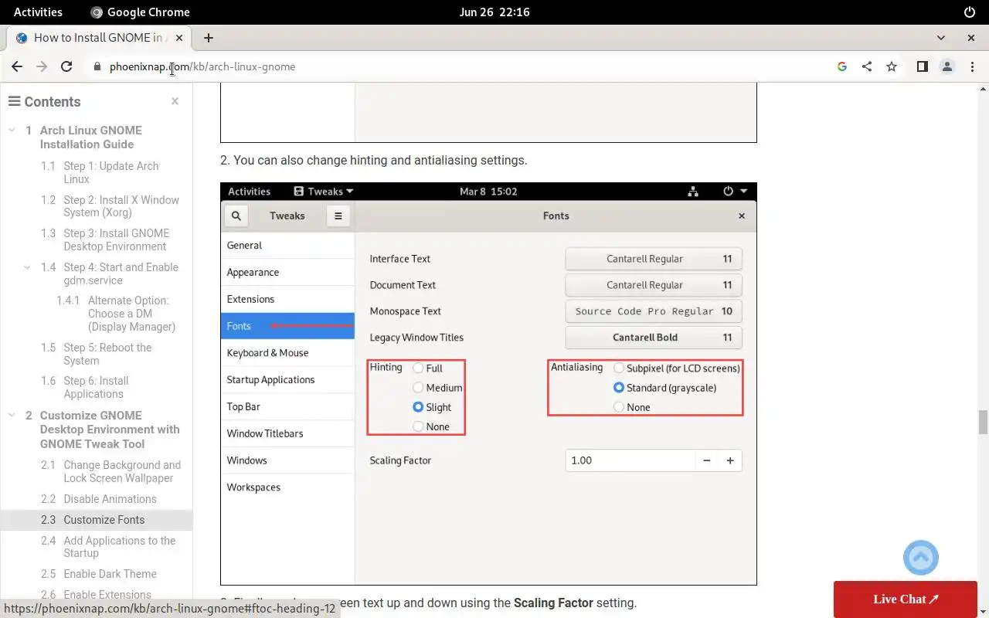989x618 pixels.
Task: Toggle Chrome side panel icon
Action: click(x=922, y=66)
